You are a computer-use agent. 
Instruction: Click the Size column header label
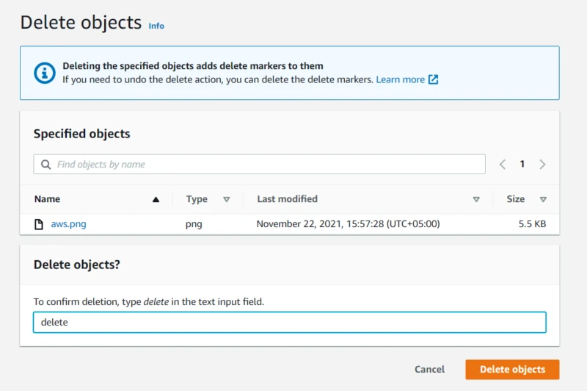click(516, 199)
